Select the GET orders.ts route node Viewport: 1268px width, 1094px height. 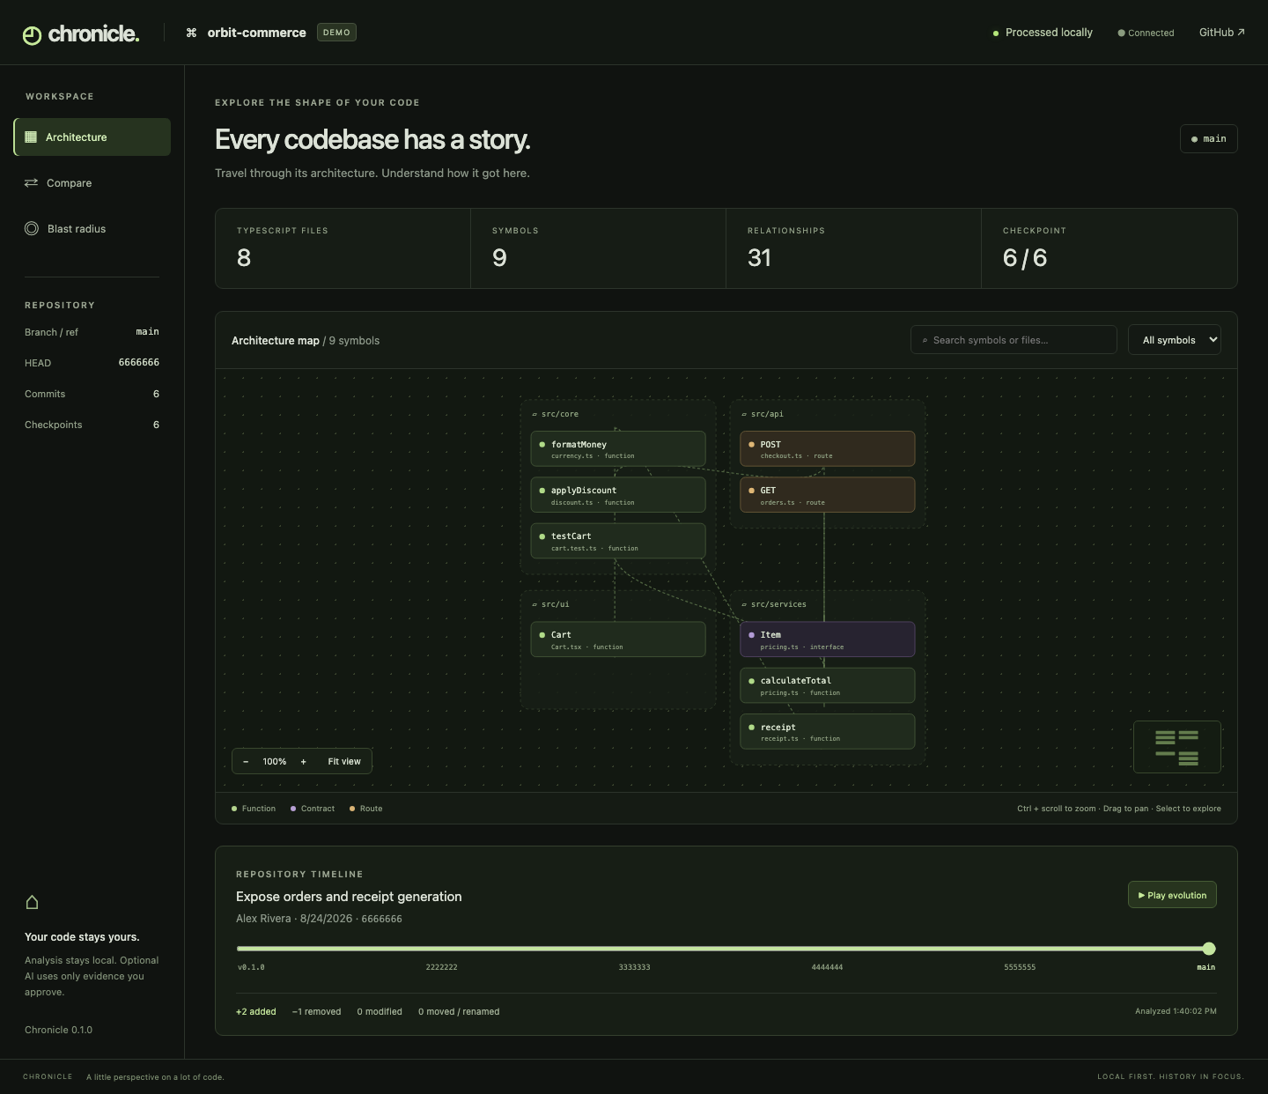[x=828, y=495]
